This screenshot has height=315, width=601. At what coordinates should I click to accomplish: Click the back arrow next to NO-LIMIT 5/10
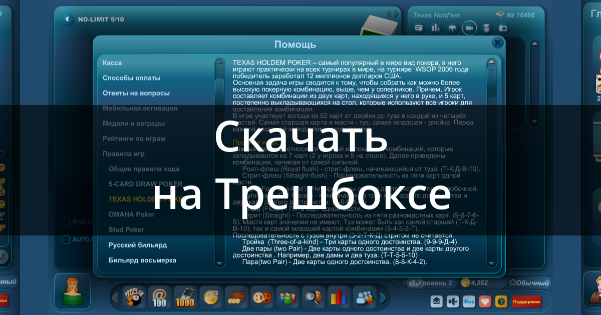68,19
